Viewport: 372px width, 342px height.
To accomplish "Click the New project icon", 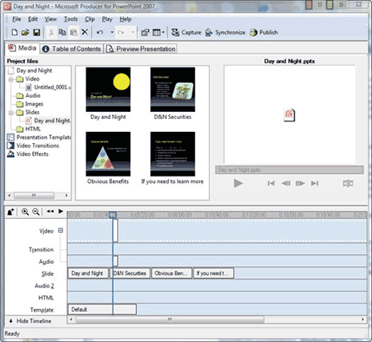I will point(14,33).
